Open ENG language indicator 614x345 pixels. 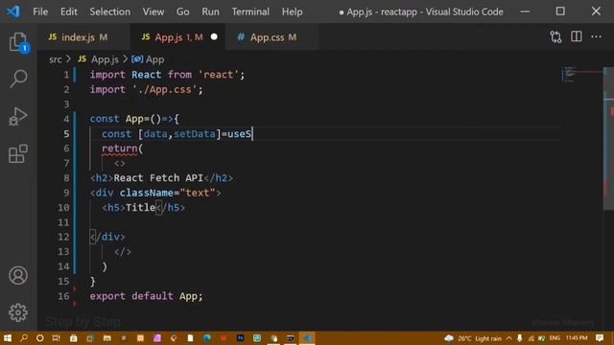coord(555,338)
